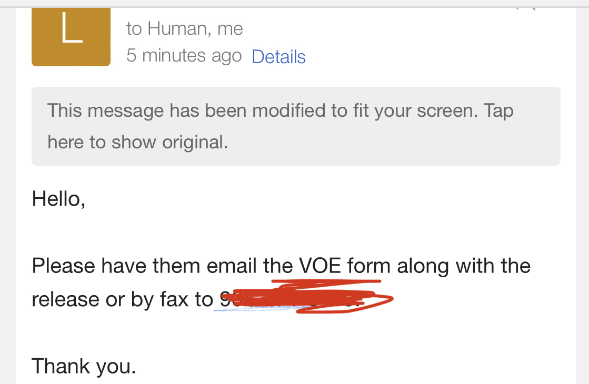Click the word "Tap" in the gray banner
Image resolution: width=589 pixels, height=384 pixels.
tap(498, 111)
